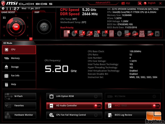Viewport: 165px width, 124px height.
Task: Open the Memory tab
Action: click(19, 58)
